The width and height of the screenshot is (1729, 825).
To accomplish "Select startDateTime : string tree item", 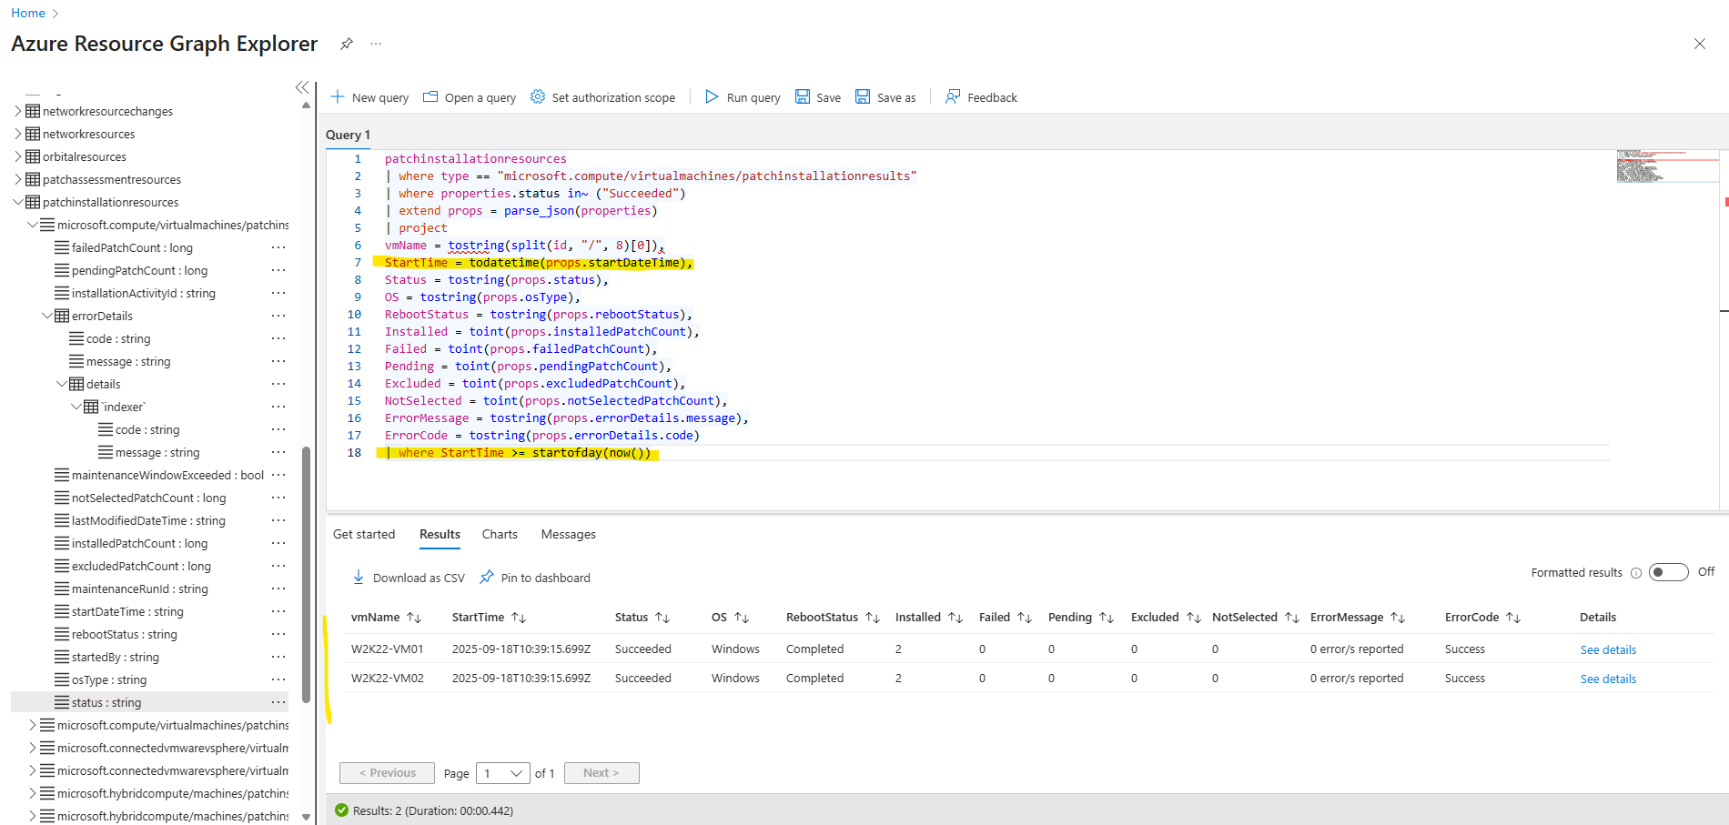I will [x=127, y=611].
